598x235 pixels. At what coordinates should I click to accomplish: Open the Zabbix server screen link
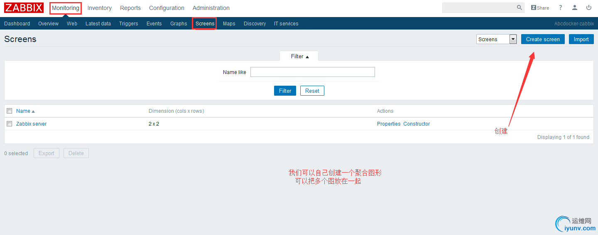coord(31,124)
